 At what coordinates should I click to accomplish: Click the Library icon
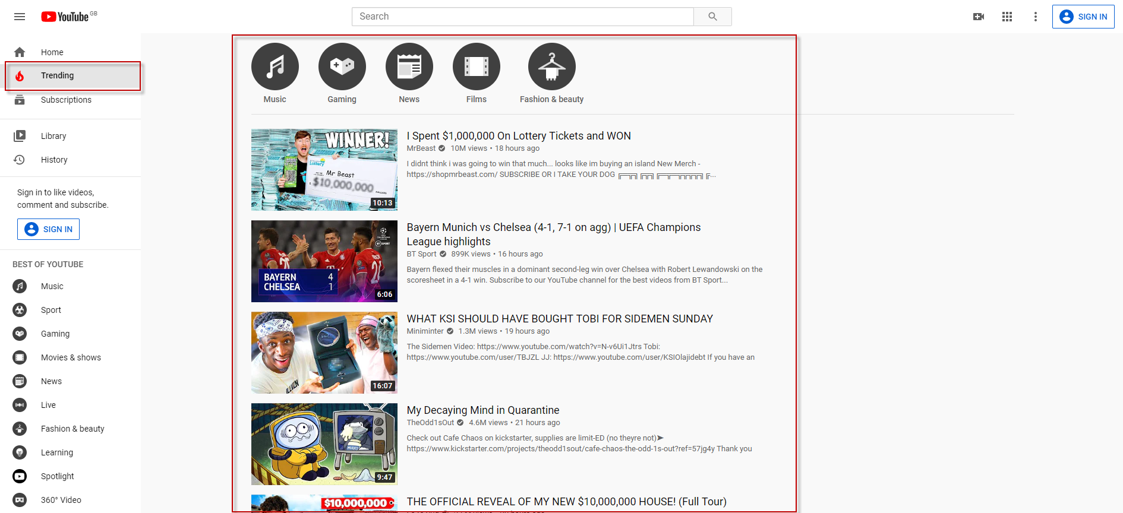(20, 136)
